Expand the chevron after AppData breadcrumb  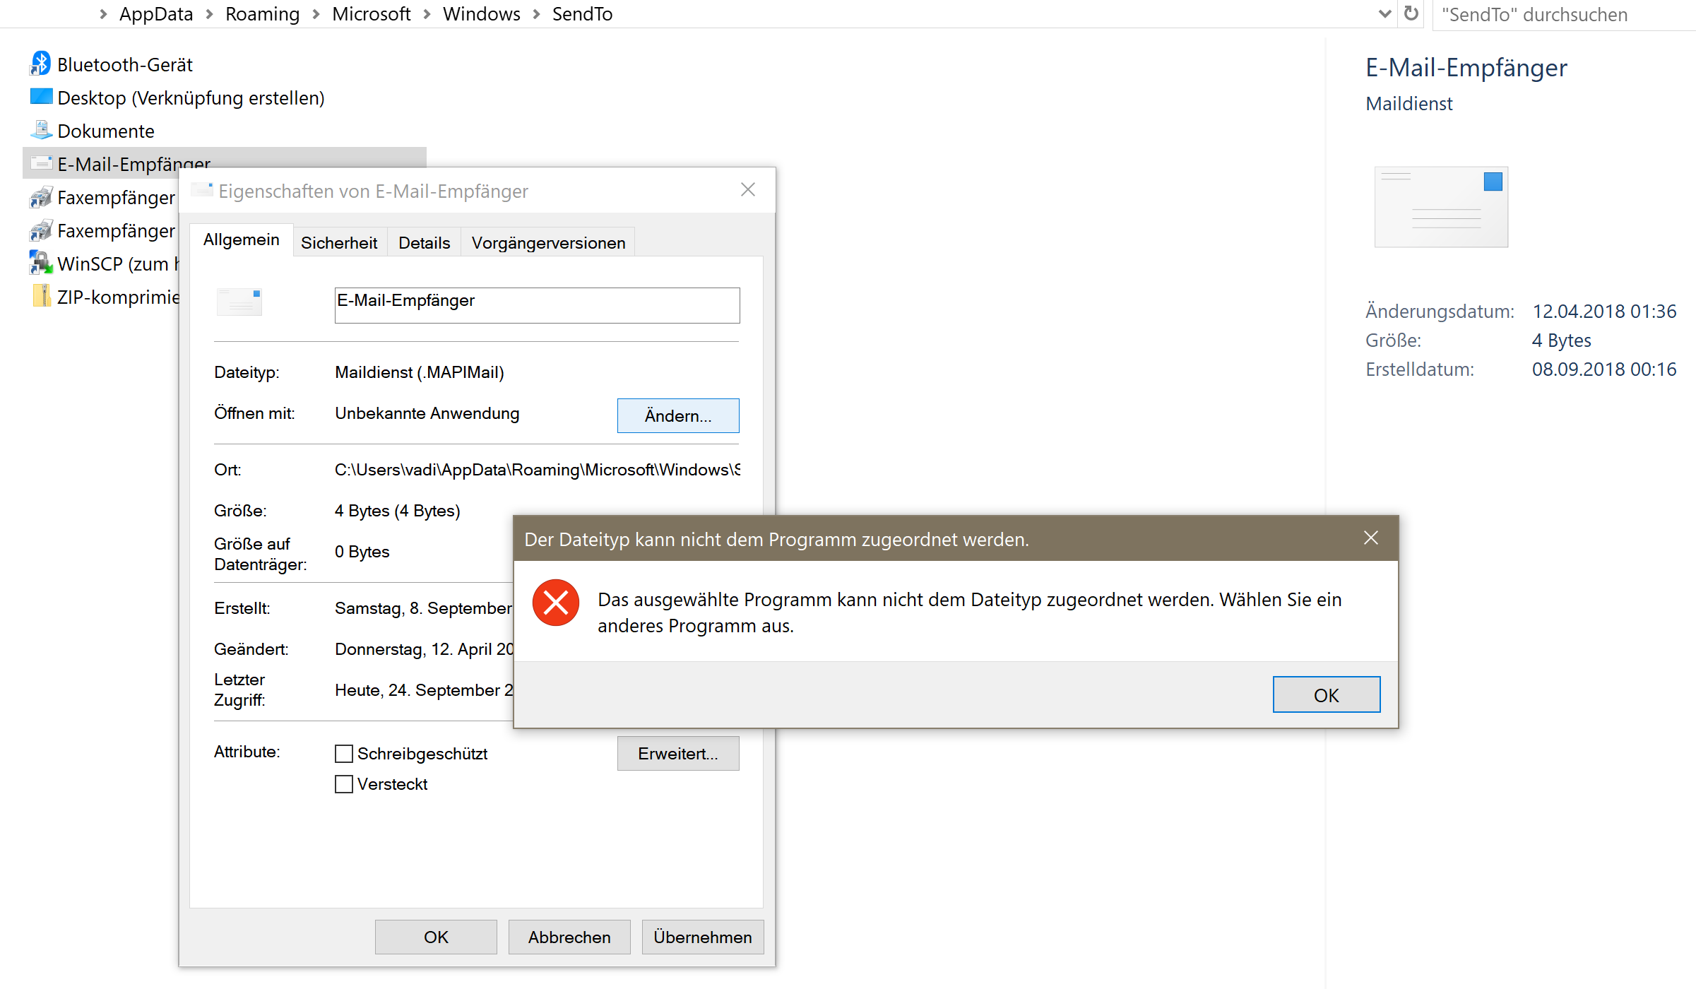coord(209,14)
